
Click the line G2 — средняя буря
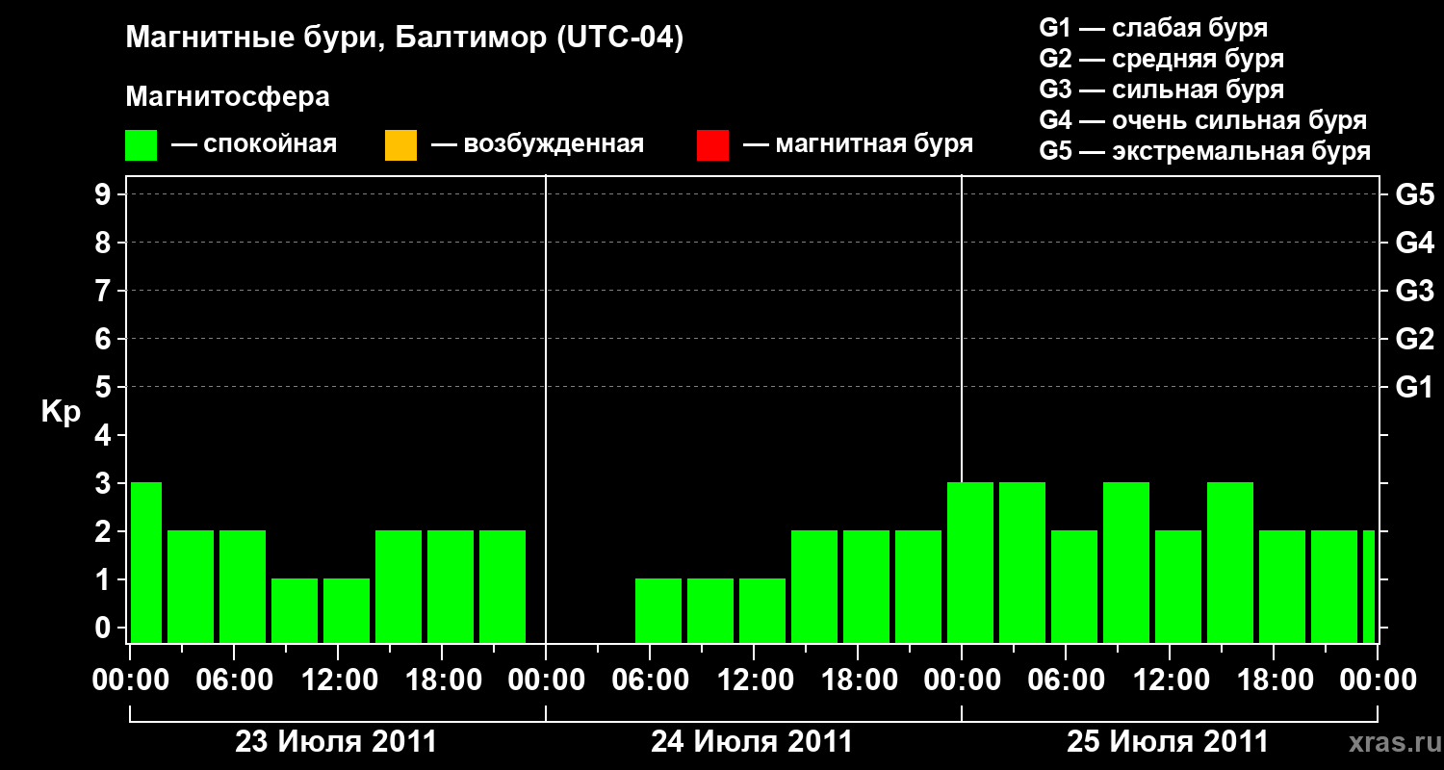(x=1161, y=59)
